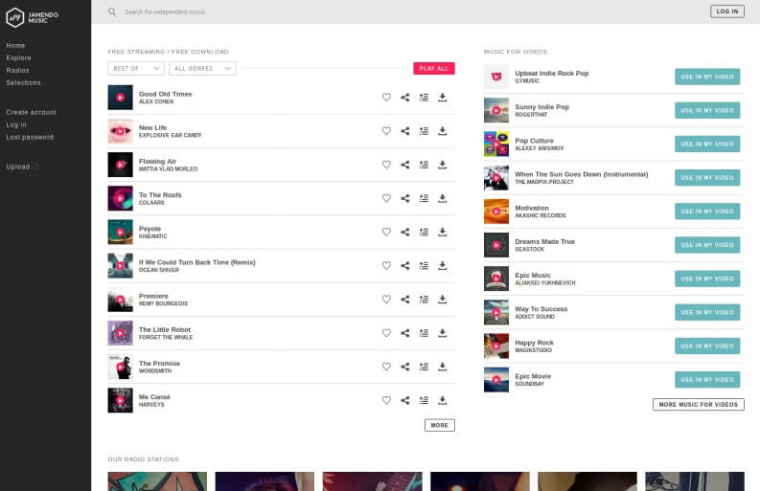Open Selections in sidebar

(23, 83)
